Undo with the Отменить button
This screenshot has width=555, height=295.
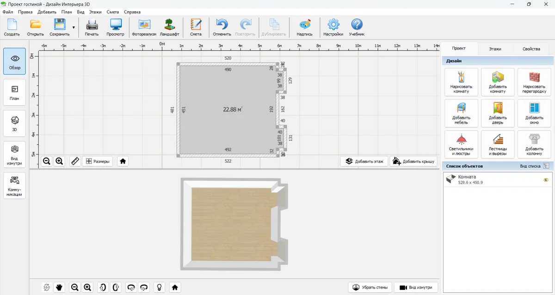point(222,27)
